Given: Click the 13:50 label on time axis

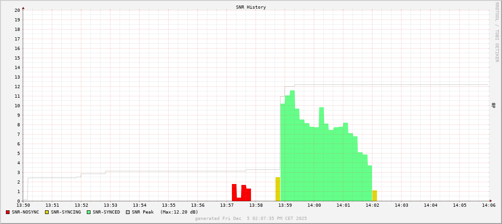Looking at the screenshot, I should point(23,205).
